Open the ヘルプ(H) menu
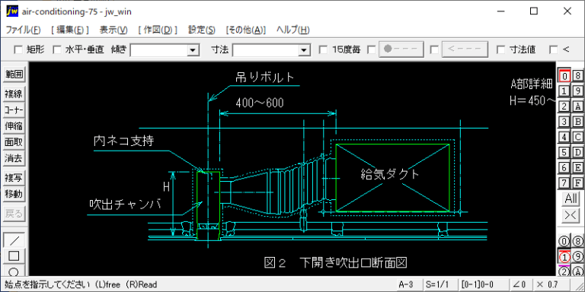 pyautogui.click(x=292, y=30)
